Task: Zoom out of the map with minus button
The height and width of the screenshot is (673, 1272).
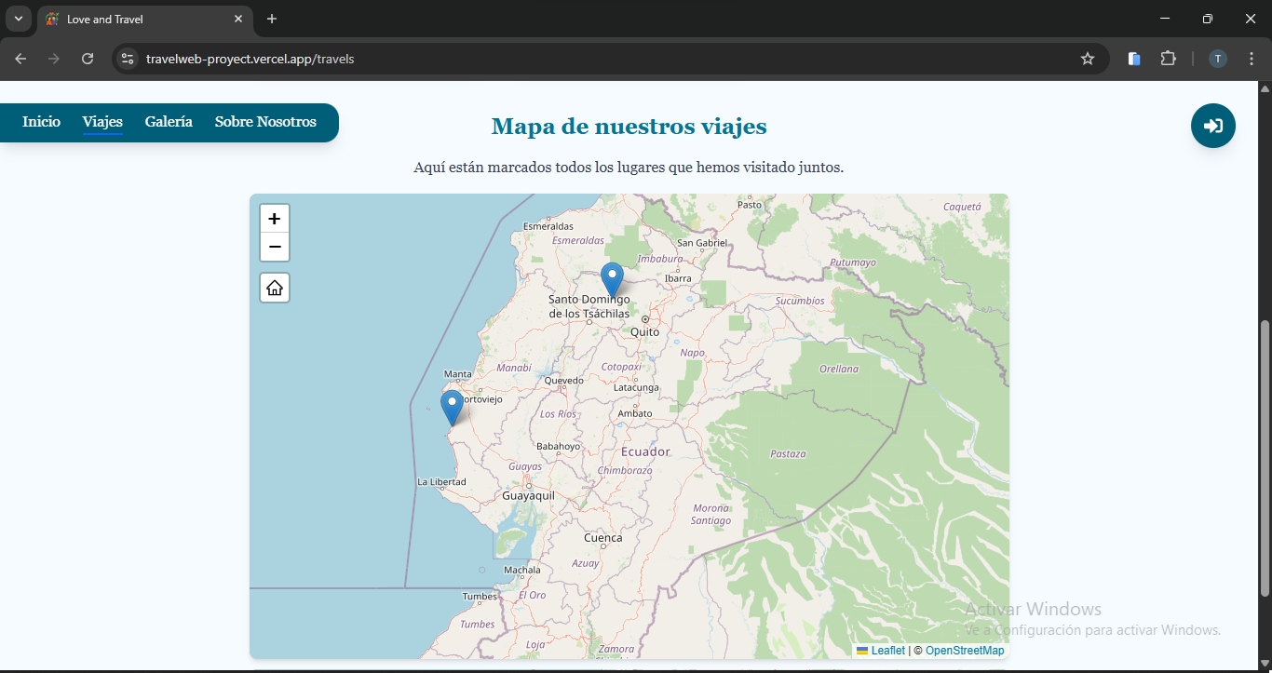Action: pyautogui.click(x=275, y=248)
